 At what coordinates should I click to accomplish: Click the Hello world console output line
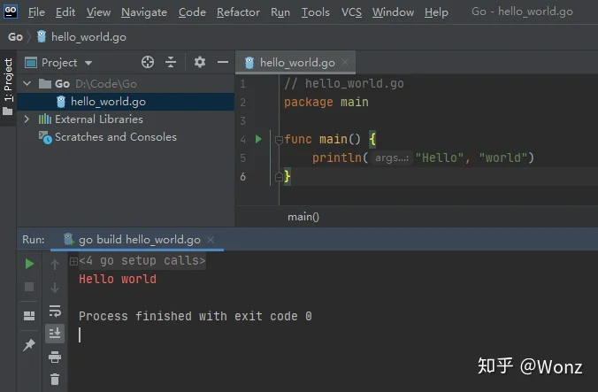click(118, 279)
